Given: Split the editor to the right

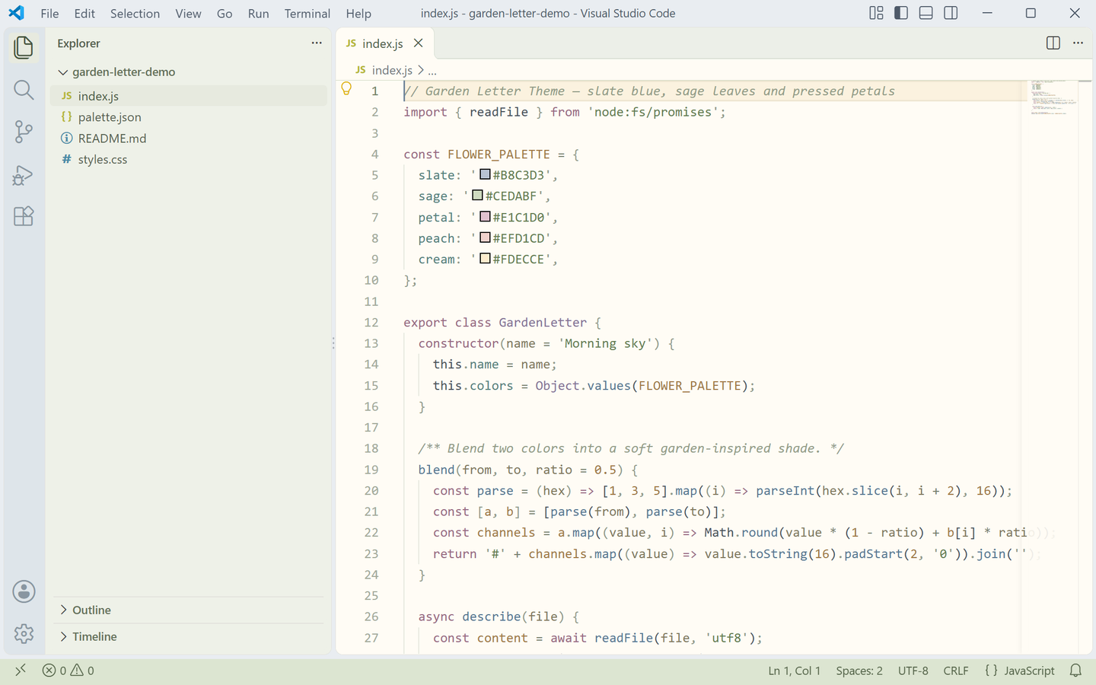Looking at the screenshot, I should point(1053,43).
